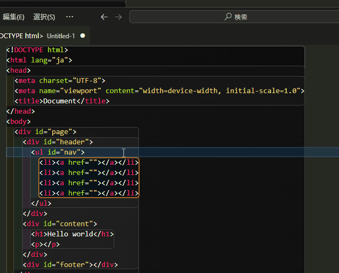Click the div id="footer" line
Image resolution: width=339 pixels, height=273 pixels.
tap(70, 264)
